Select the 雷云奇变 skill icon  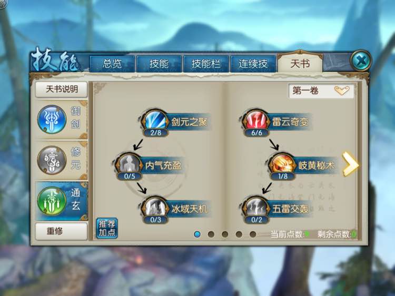[256, 121]
